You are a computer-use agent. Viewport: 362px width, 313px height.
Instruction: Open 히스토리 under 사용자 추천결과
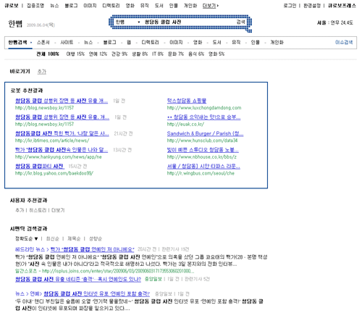[x=38, y=210]
